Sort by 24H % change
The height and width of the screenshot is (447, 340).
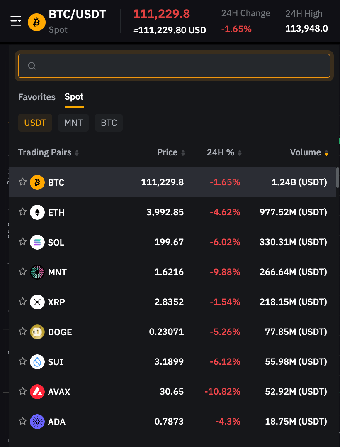tap(240, 153)
